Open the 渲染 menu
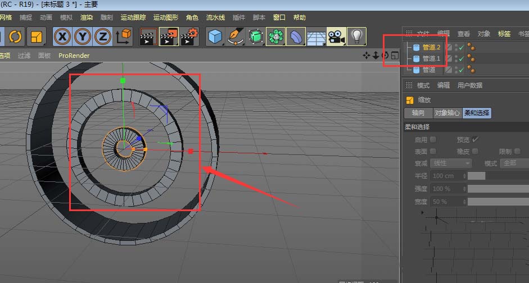529x283 pixels. (87, 17)
